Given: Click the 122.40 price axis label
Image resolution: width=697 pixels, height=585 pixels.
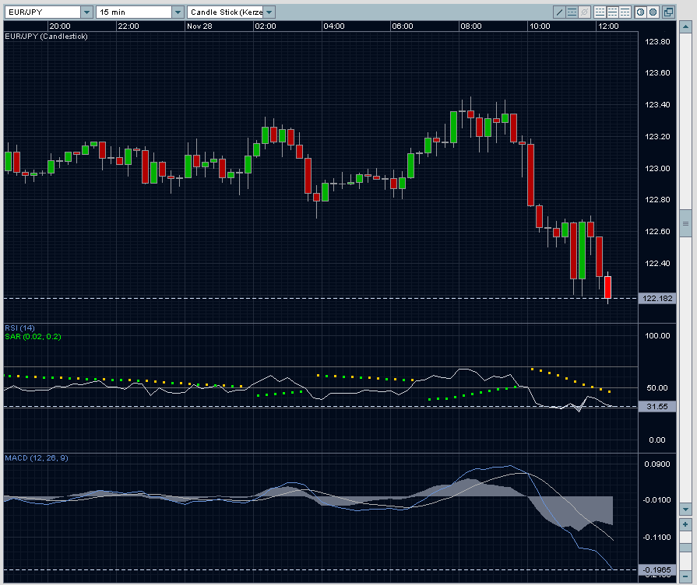Looking at the screenshot, I should [657, 264].
